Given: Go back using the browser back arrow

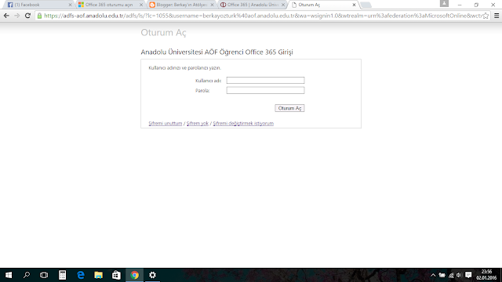Looking at the screenshot, I should [6, 16].
